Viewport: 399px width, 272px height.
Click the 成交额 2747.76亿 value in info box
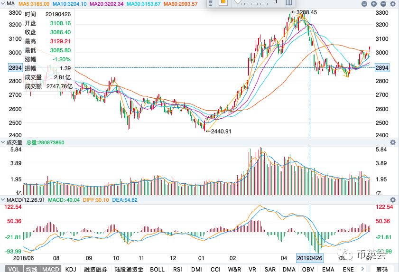tap(60, 86)
